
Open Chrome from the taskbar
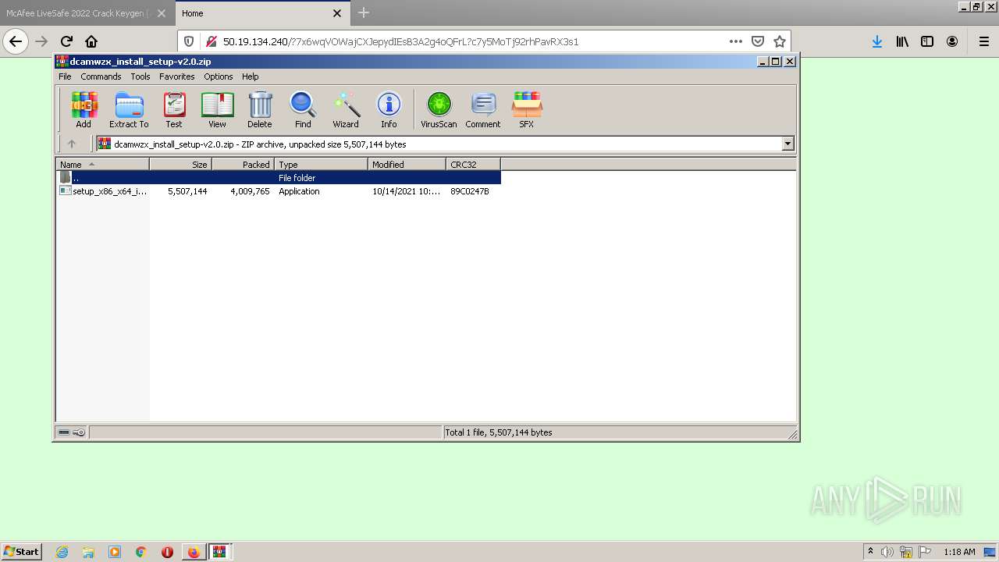[140, 552]
